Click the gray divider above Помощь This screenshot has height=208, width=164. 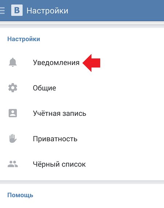pos(82,182)
